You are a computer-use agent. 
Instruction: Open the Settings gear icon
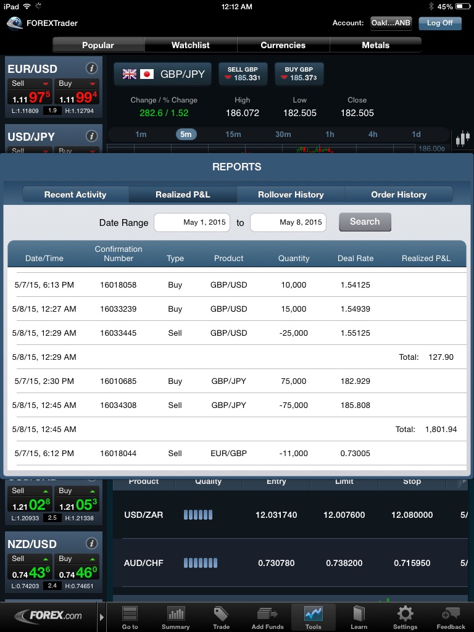pos(405,616)
